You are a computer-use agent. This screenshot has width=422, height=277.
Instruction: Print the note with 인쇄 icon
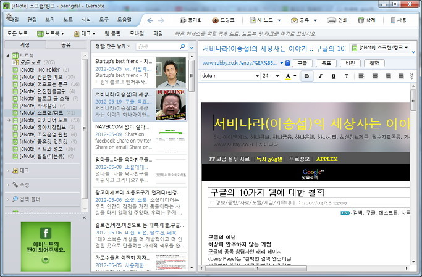(x=331, y=20)
